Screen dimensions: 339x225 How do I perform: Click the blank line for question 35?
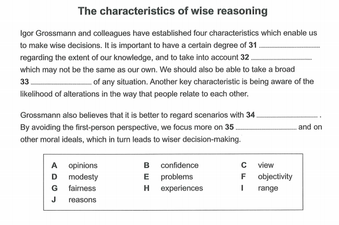tap(266, 129)
